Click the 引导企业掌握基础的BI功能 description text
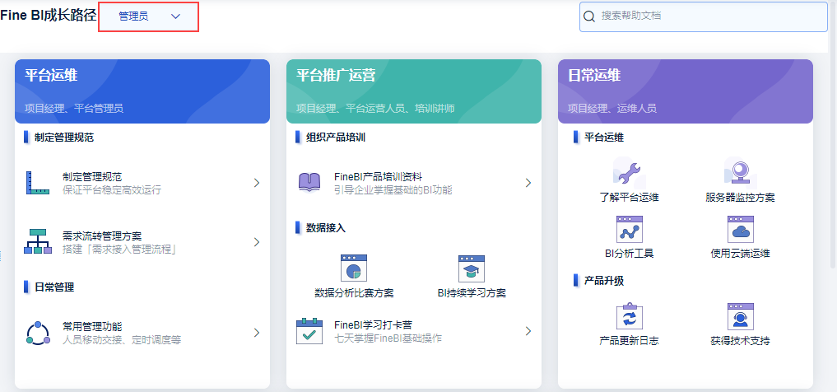The height and width of the screenshot is (392, 837). (x=393, y=190)
